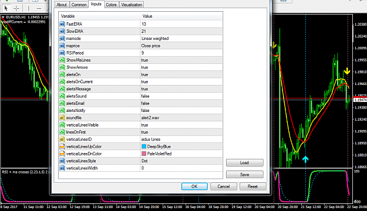The width and height of the screenshot is (367, 211).
Task: Select the vertical line drawing tool
Action: tap(28, 8)
